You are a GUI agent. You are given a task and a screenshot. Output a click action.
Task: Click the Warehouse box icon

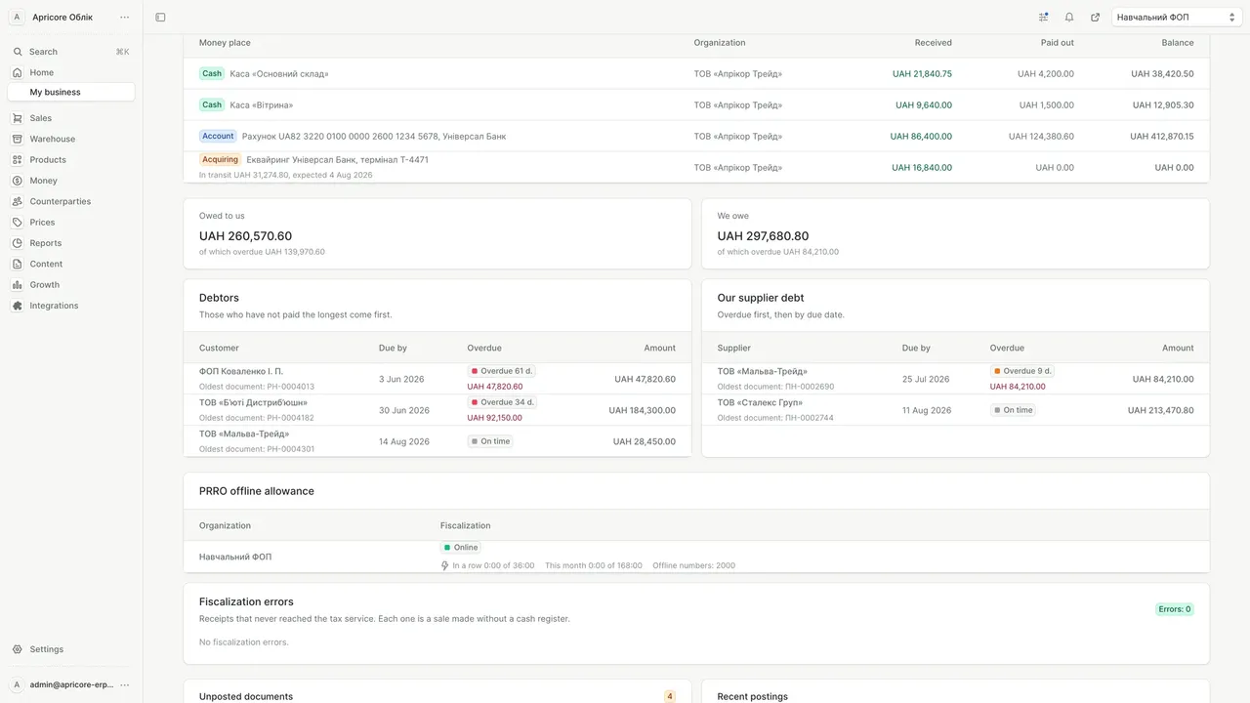(x=18, y=139)
